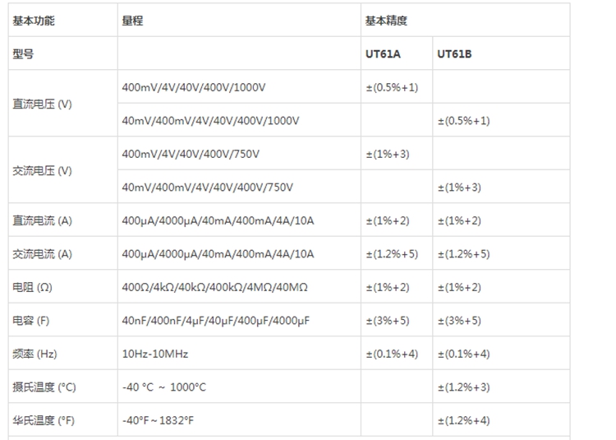Image resolution: width=616 pixels, height=440 pixels.
Task: Click the 电阻 (Ω) row label
Action: [x=32, y=287]
